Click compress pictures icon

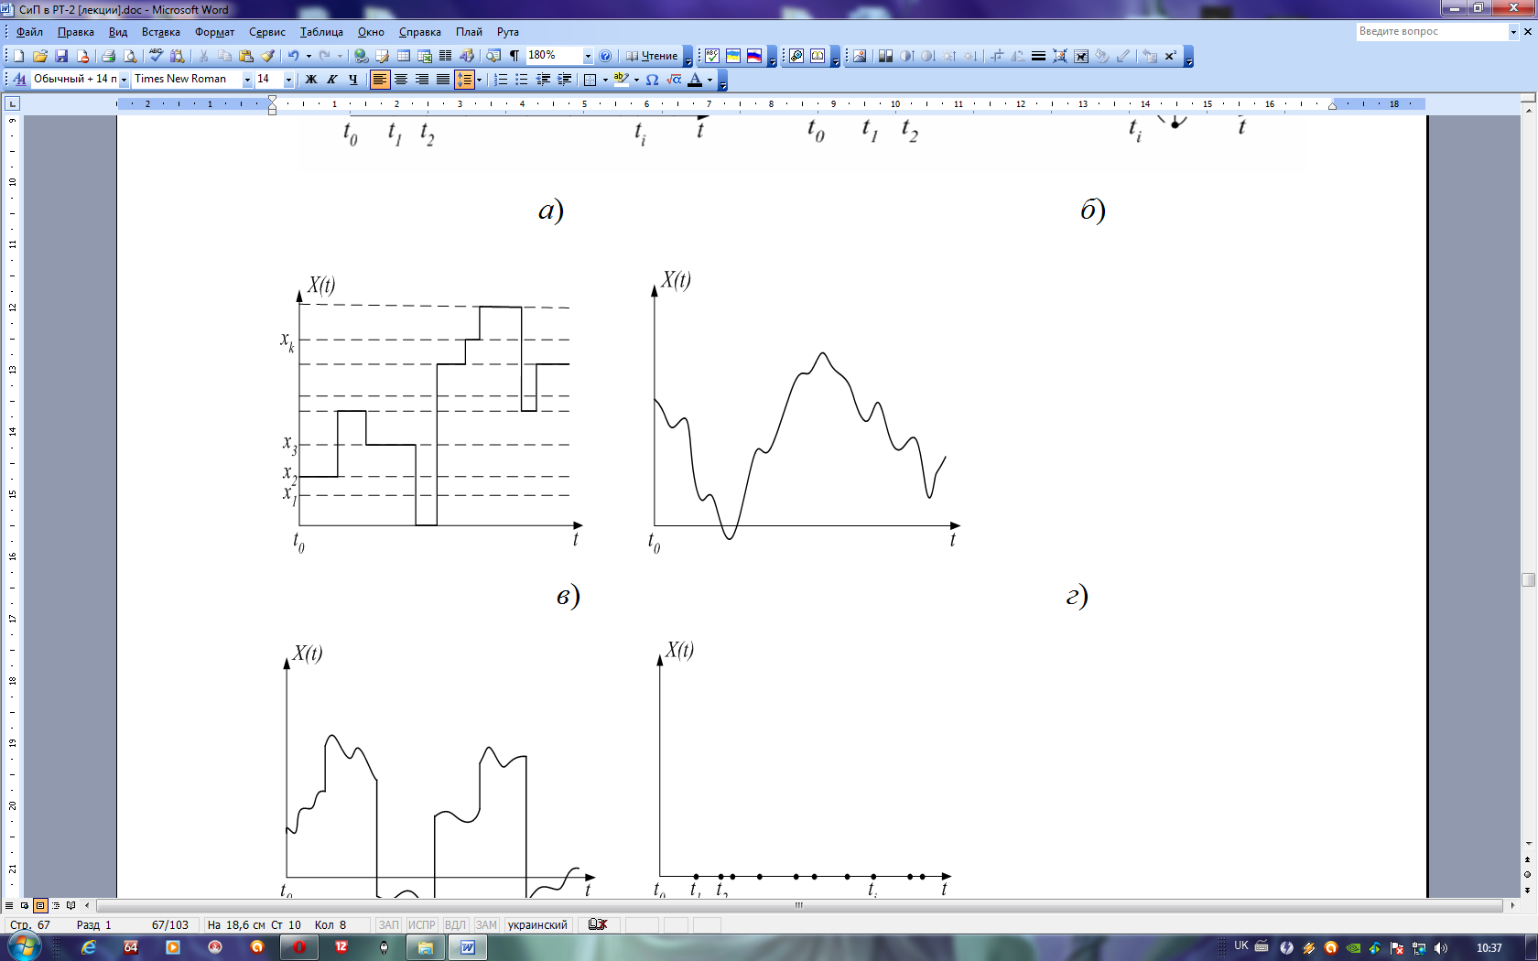click(1059, 56)
